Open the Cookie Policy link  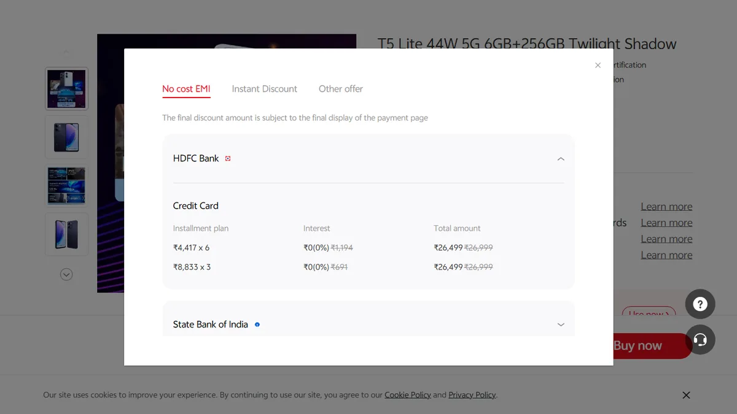[408, 395]
